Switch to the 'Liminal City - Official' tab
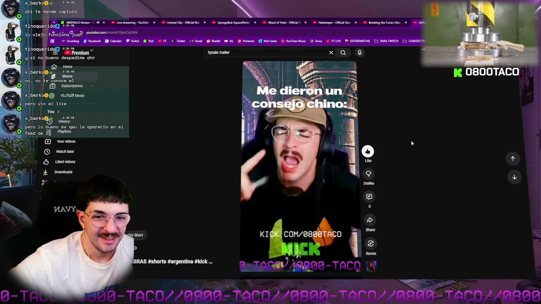 click(183, 22)
